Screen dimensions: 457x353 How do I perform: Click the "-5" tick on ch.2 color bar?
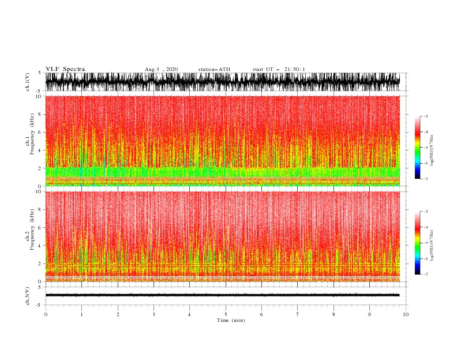[425, 243]
